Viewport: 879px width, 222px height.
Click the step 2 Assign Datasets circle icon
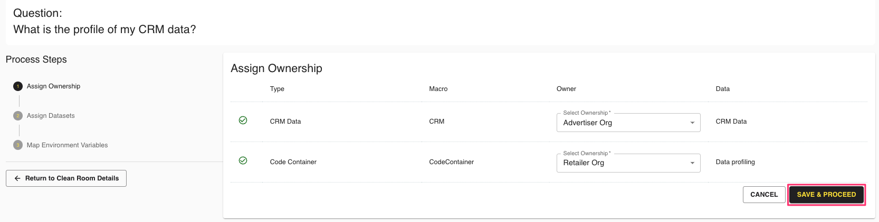tap(18, 116)
